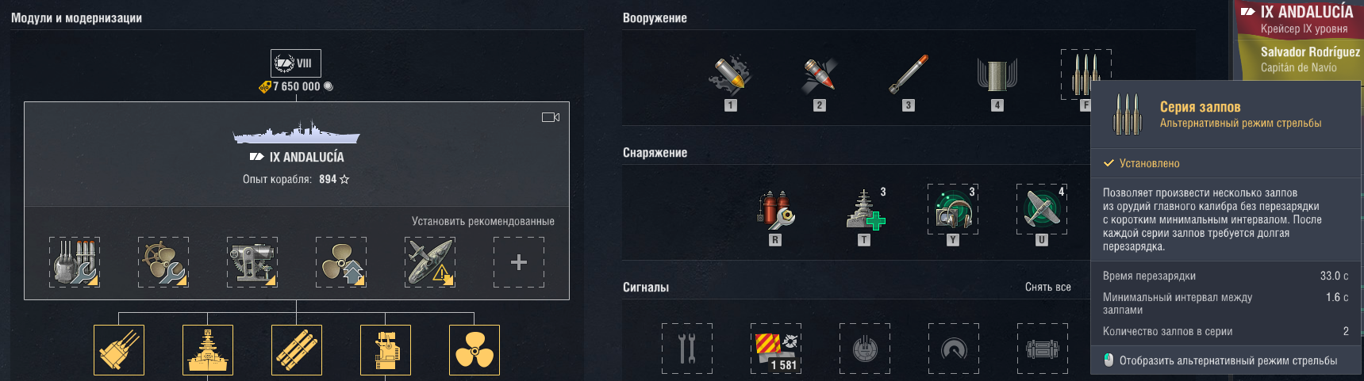Screen dimensions: 1364x381
Task: Select the engine propeller module
Action: (475, 350)
